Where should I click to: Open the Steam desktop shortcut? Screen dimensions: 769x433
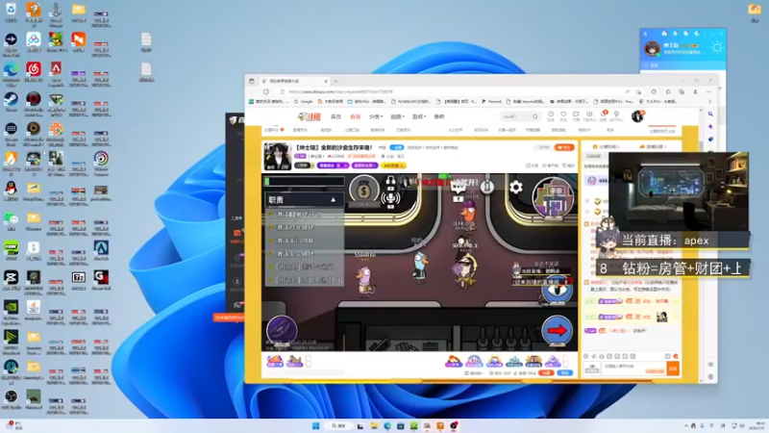(11, 102)
